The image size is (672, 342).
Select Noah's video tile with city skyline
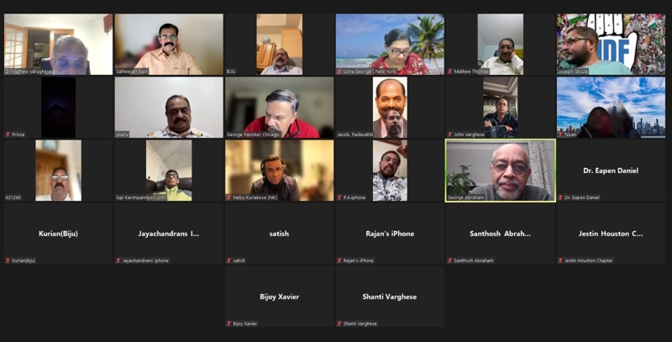pyautogui.click(x=611, y=107)
